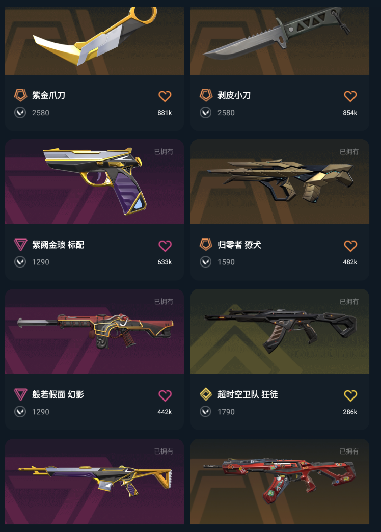This screenshot has width=381, height=532.
Task: Favorite the 紫金爪刀 skin with heart icon
Action: click(165, 96)
